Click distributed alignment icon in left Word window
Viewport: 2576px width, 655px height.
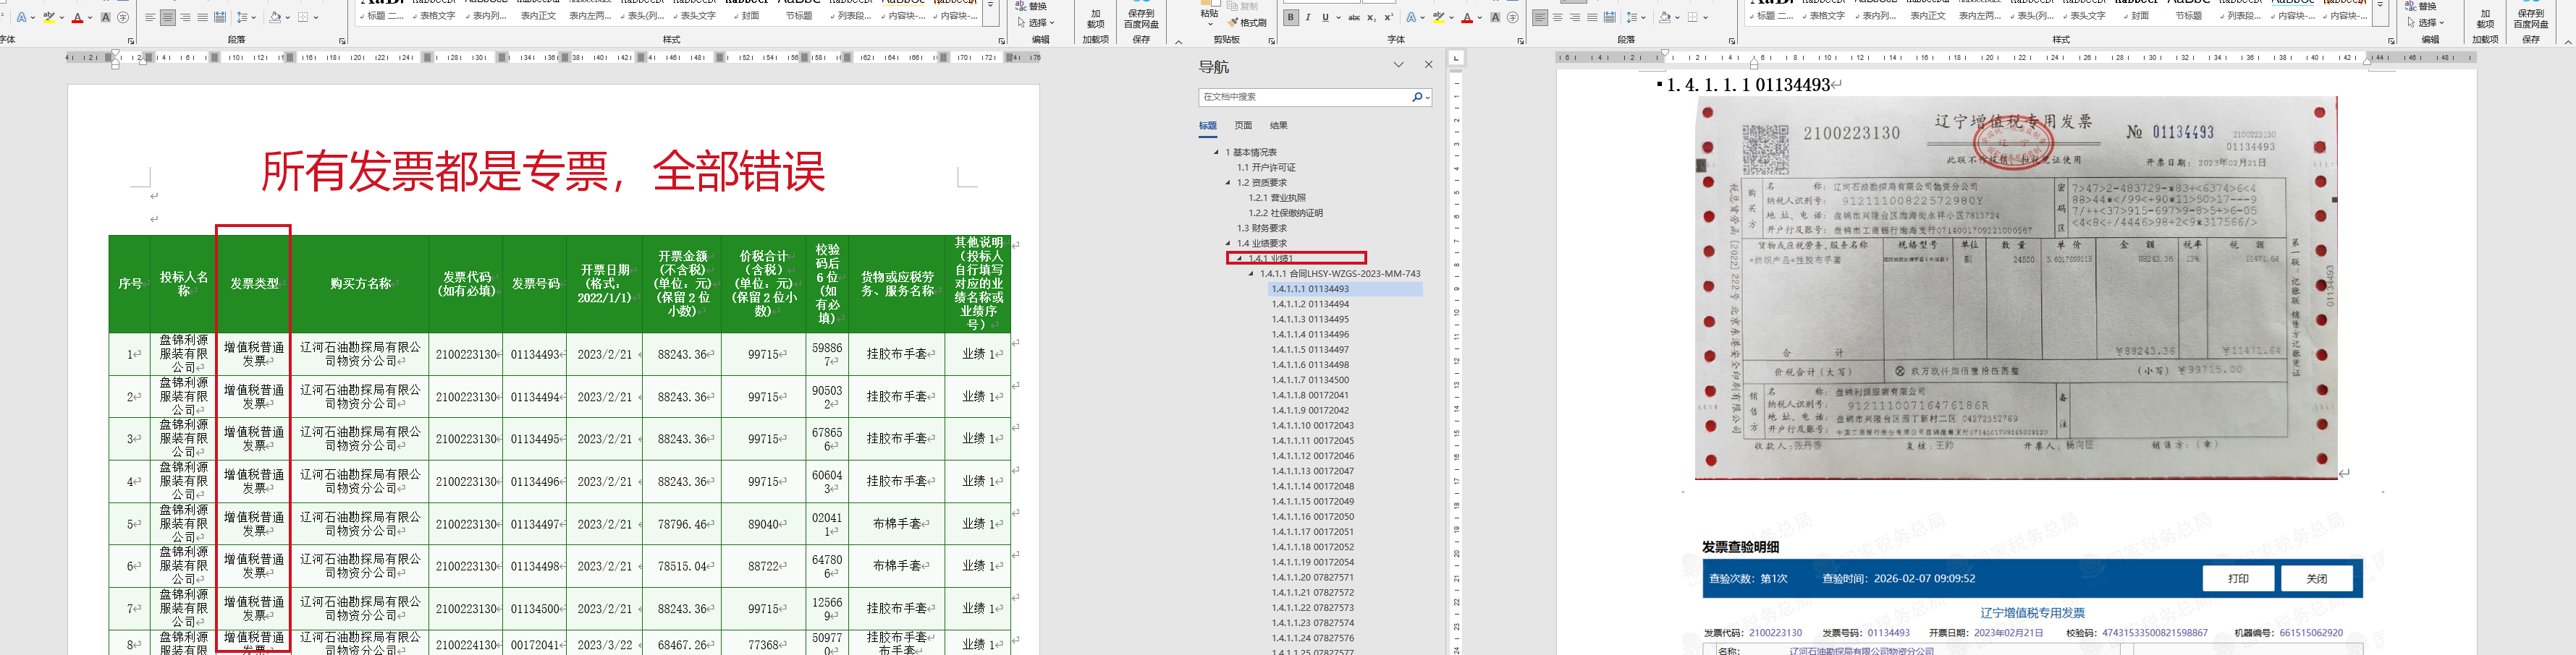point(220,18)
